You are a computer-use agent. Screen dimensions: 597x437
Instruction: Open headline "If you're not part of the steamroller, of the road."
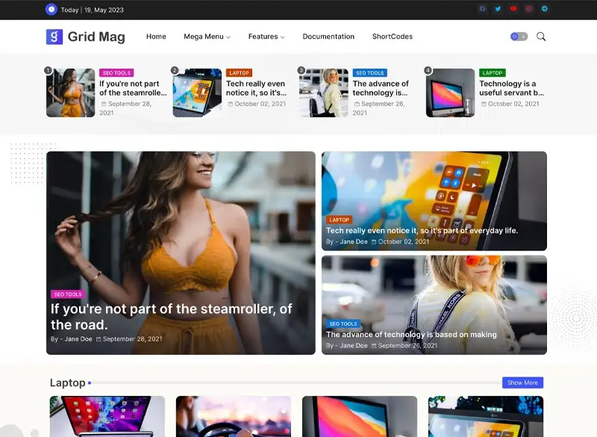click(x=171, y=316)
